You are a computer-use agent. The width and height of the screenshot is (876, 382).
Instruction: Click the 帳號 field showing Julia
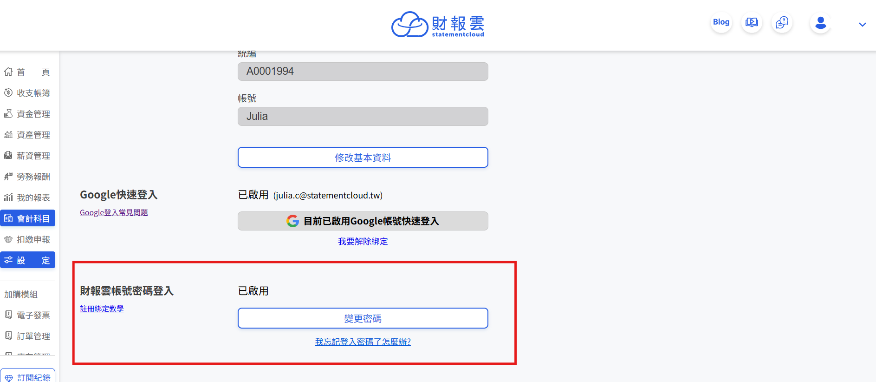click(x=363, y=117)
